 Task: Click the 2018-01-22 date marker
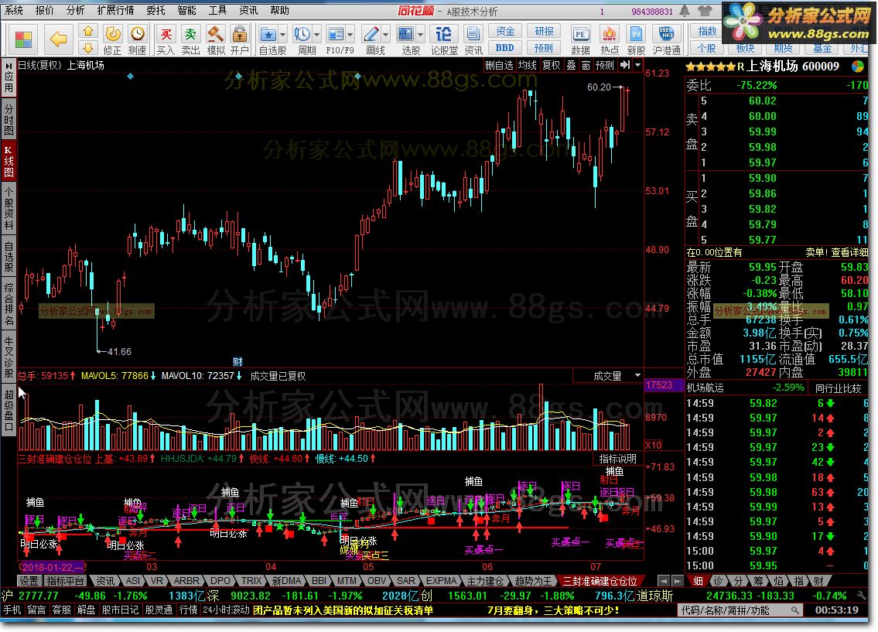point(52,567)
